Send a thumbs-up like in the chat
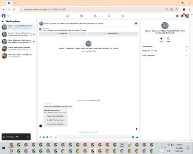This screenshot has height=154, width=193. point(137,137)
